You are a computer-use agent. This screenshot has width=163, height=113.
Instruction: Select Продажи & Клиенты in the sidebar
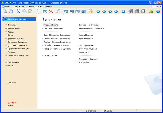17,45
